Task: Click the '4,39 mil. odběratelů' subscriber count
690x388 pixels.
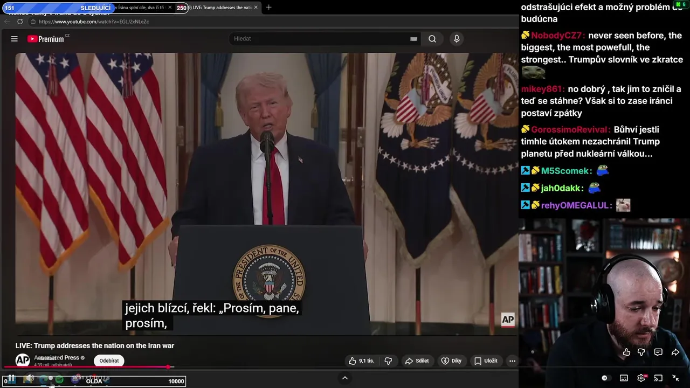Action: pos(53,365)
